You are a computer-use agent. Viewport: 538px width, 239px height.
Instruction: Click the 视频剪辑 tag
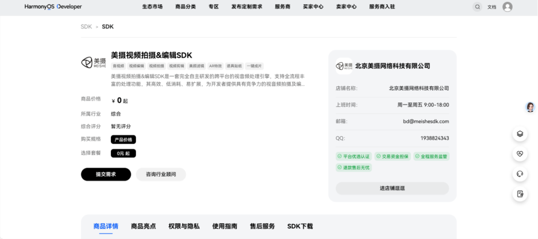click(176, 66)
